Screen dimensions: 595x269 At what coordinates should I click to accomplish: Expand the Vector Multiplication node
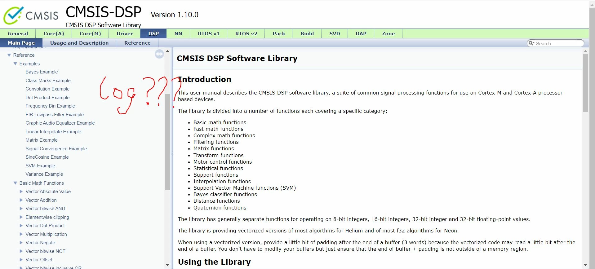[21, 234]
